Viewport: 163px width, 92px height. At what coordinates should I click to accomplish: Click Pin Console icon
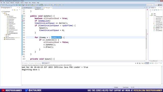tap(151, 63)
